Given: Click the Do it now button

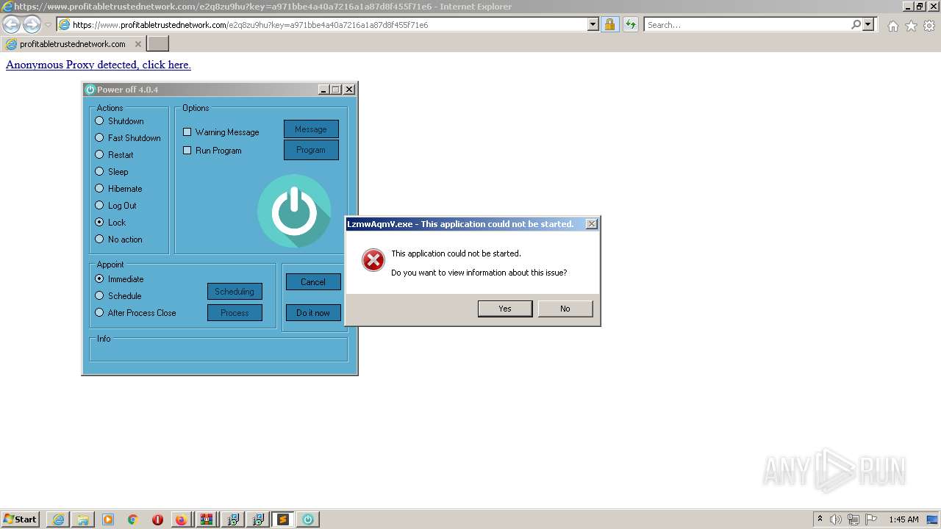Looking at the screenshot, I should 313,313.
